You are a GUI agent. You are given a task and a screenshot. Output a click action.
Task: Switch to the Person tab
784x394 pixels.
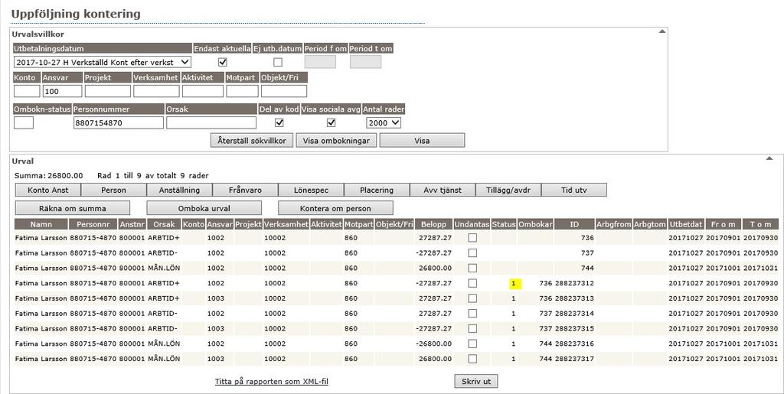pyautogui.click(x=113, y=190)
